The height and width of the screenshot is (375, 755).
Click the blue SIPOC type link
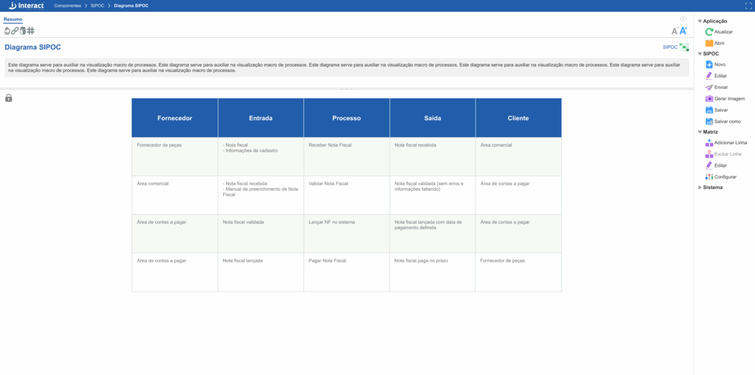coord(670,47)
